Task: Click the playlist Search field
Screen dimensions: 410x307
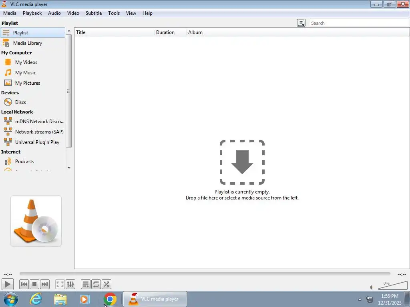Action: pos(360,23)
